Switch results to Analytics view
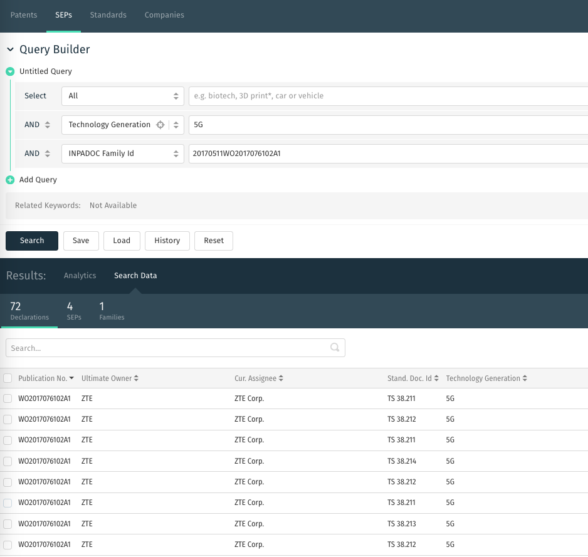The width and height of the screenshot is (588, 557). pos(80,276)
